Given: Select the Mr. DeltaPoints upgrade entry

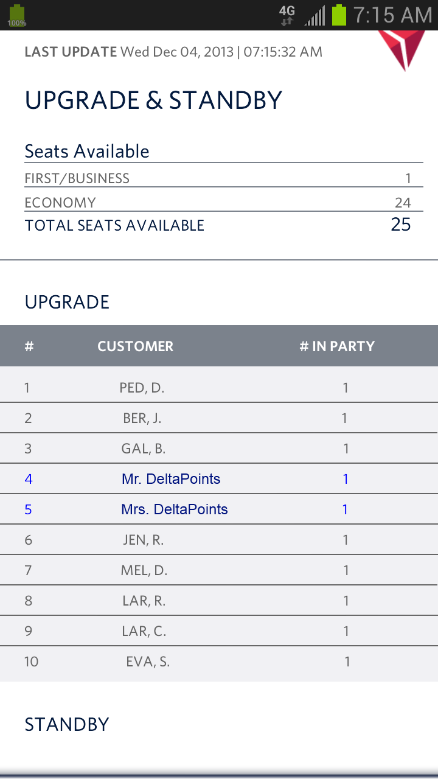Looking at the screenshot, I should pos(171,479).
